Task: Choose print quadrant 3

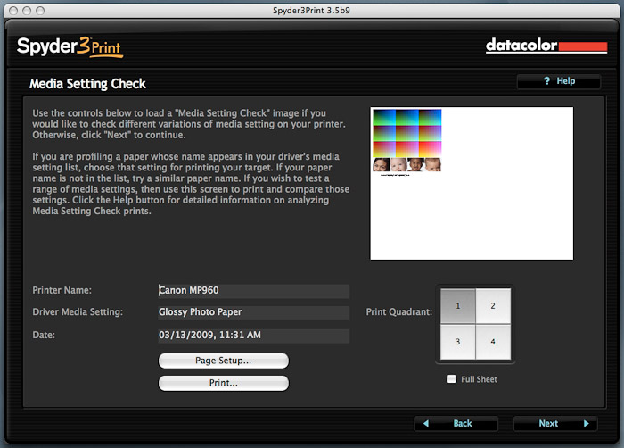Action: (456, 342)
